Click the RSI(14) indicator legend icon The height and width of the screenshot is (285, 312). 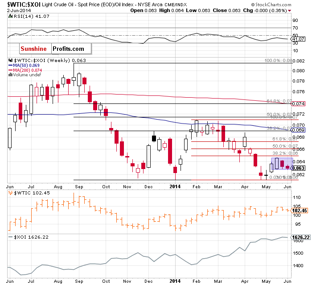pyautogui.click(x=10, y=16)
